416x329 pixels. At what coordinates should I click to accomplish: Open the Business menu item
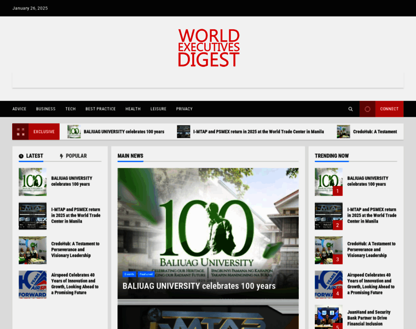tap(45, 109)
